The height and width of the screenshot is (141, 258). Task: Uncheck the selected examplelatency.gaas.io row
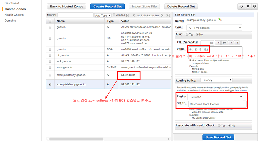[x=50, y=84]
